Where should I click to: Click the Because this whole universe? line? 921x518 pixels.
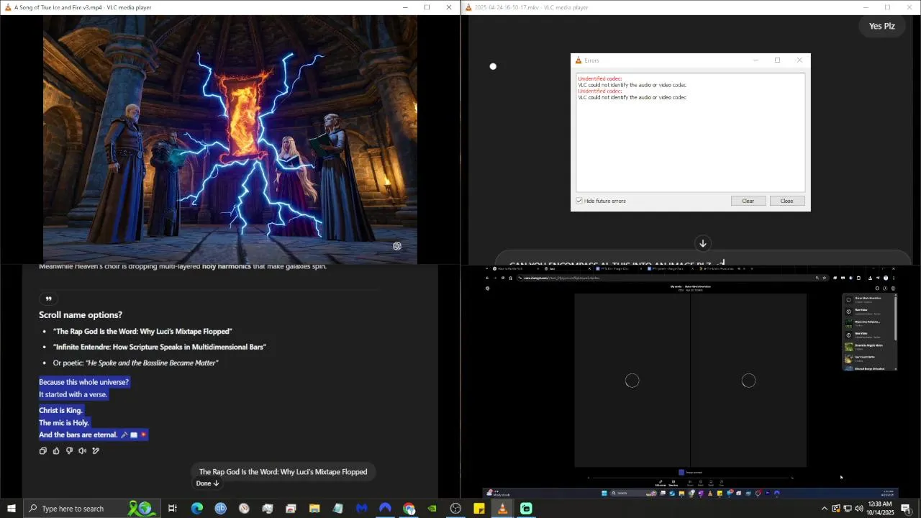tap(84, 382)
